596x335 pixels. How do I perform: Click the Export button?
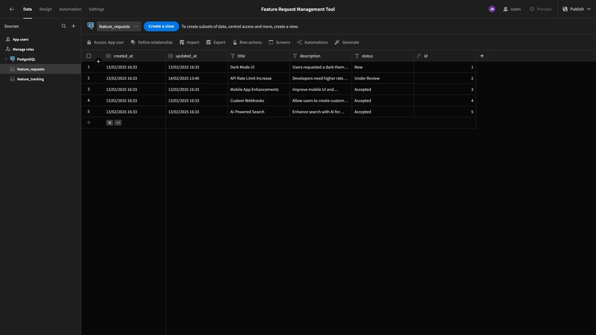pyautogui.click(x=216, y=42)
